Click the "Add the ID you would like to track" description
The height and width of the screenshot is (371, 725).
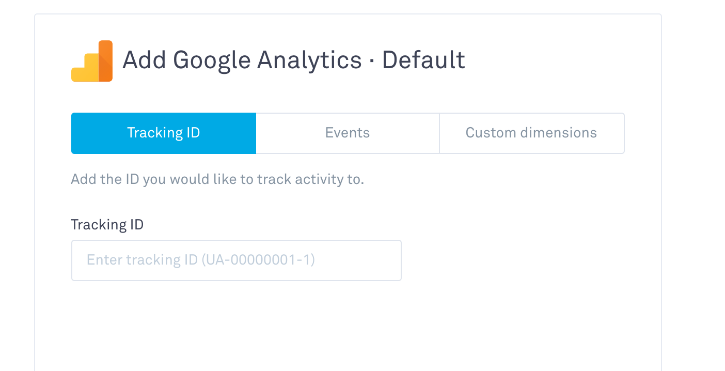(217, 180)
